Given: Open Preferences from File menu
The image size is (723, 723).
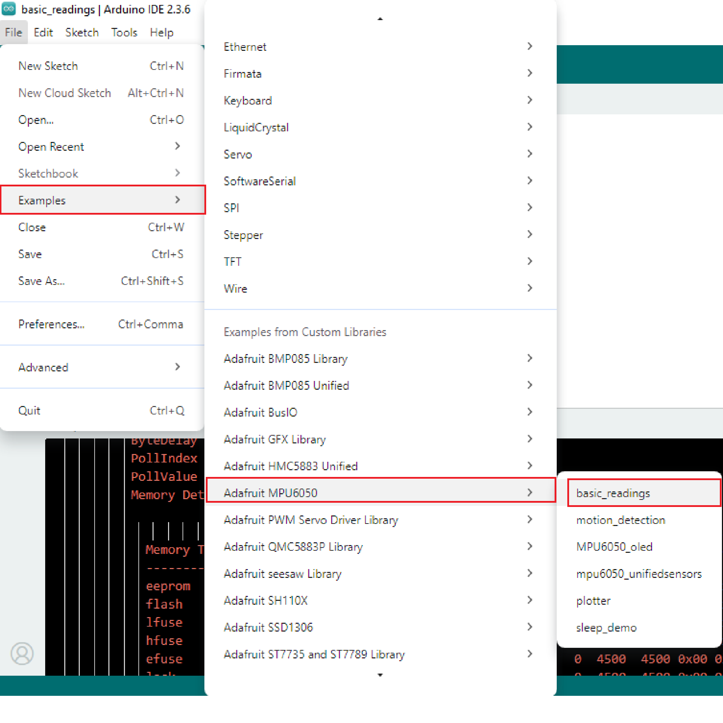Looking at the screenshot, I should click(51, 324).
